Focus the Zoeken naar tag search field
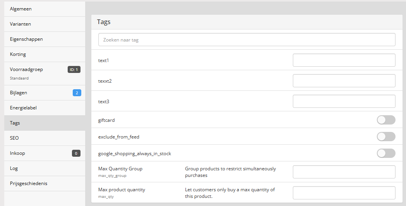The image size is (406, 206). click(x=247, y=40)
